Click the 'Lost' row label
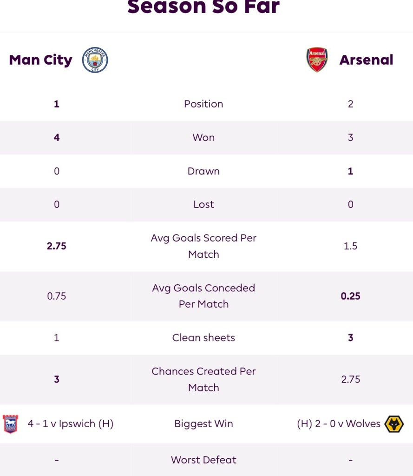This screenshot has width=413, height=476. pyautogui.click(x=203, y=204)
